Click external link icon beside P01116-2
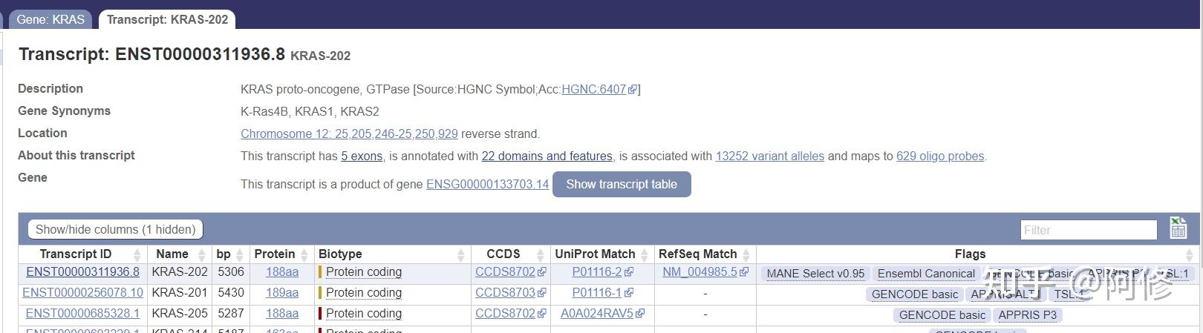 pos(629,272)
